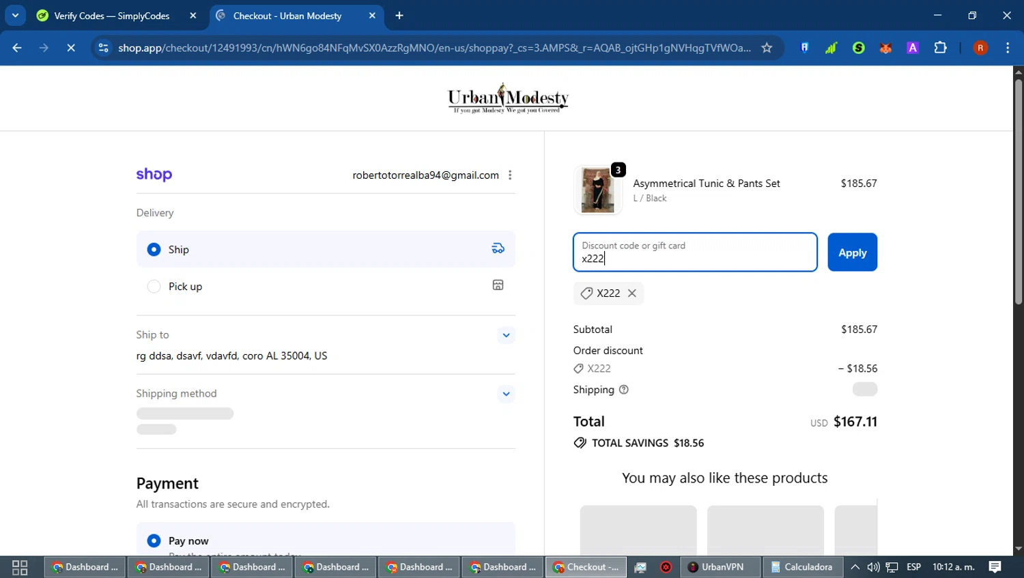Image resolution: width=1024 pixels, height=578 pixels.
Task: Open the network tray icon
Action: 892,567
